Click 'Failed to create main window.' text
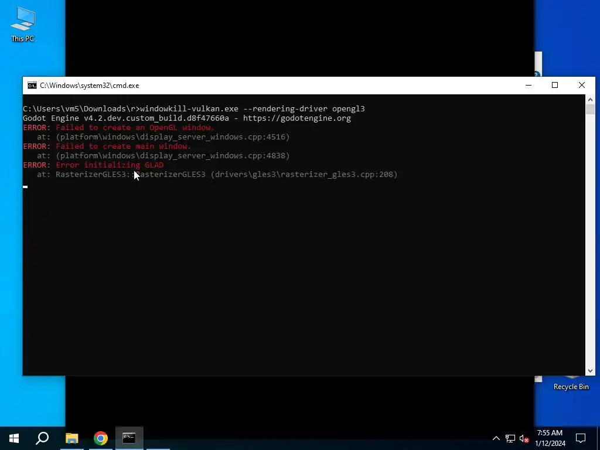 click(123, 146)
